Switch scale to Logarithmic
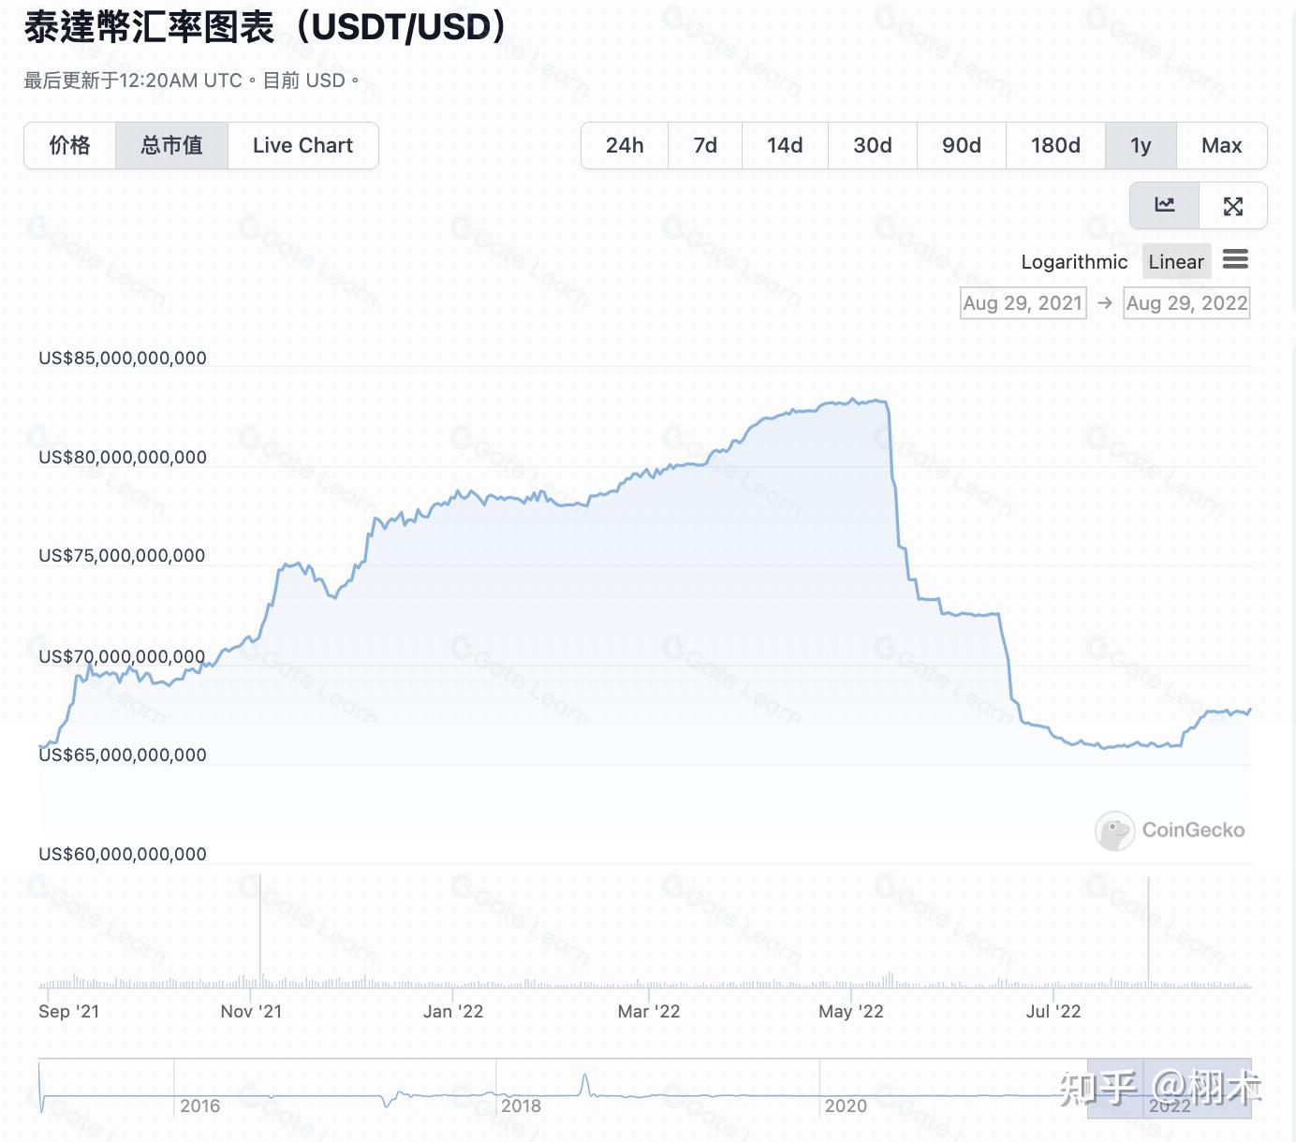 1074,261
